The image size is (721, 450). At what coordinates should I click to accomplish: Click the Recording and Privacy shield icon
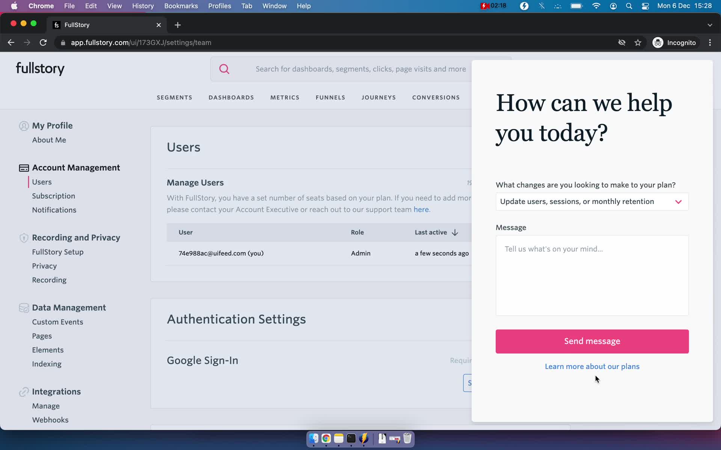(24, 238)
